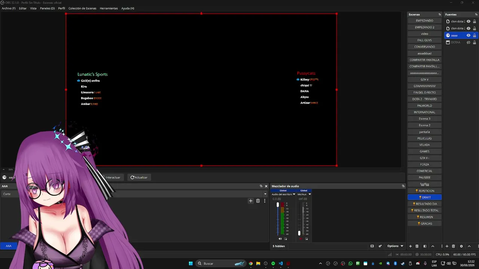Hide the second clon dota source
479x269 pixels.
[469, 28]
